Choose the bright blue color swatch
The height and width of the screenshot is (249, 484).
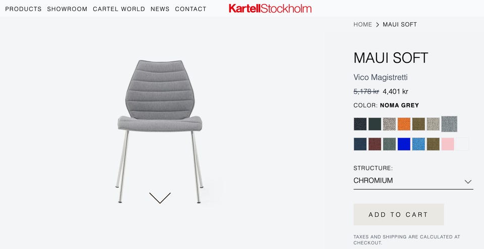click(404, 144)
